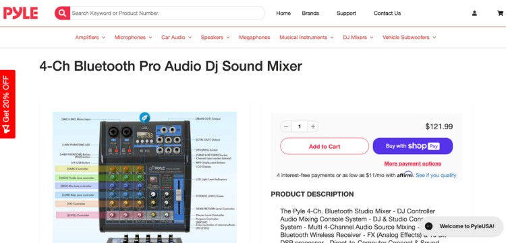Expand the Amplifiers category dropdown
The image size is (506, 243).
tap(90, 37)
